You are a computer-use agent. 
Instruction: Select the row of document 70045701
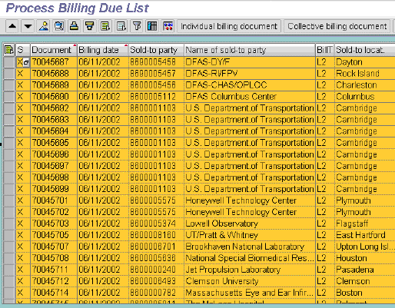click(9, 200)
